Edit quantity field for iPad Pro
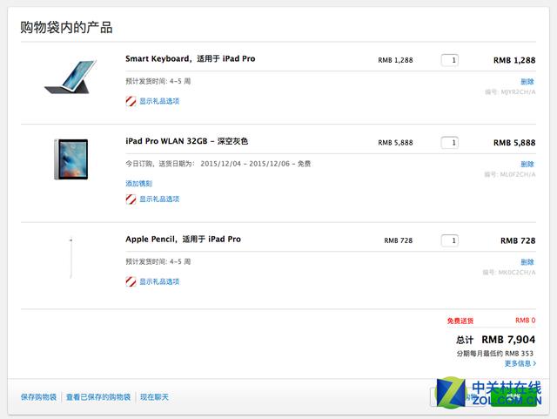This screenshot has width=557, height=419. pyautogui.click(x=450, y=143)
